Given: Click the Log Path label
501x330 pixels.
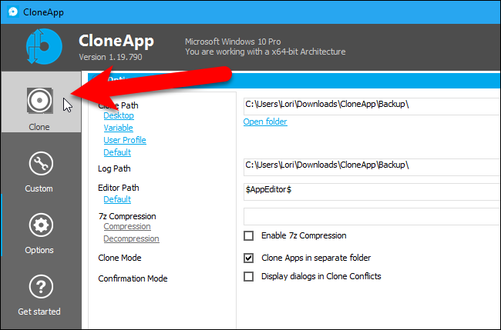Looking at the screenshot, I should (114, 168).
